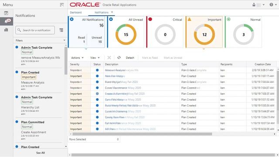Open the Measure Analysis Plan Created notification
279x157 pixels.
pyautogui.click(x=39, y=80)
